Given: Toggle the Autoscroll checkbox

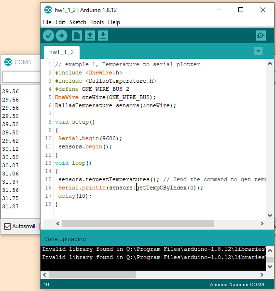Looking at the screenshot, I should point(7,226).
